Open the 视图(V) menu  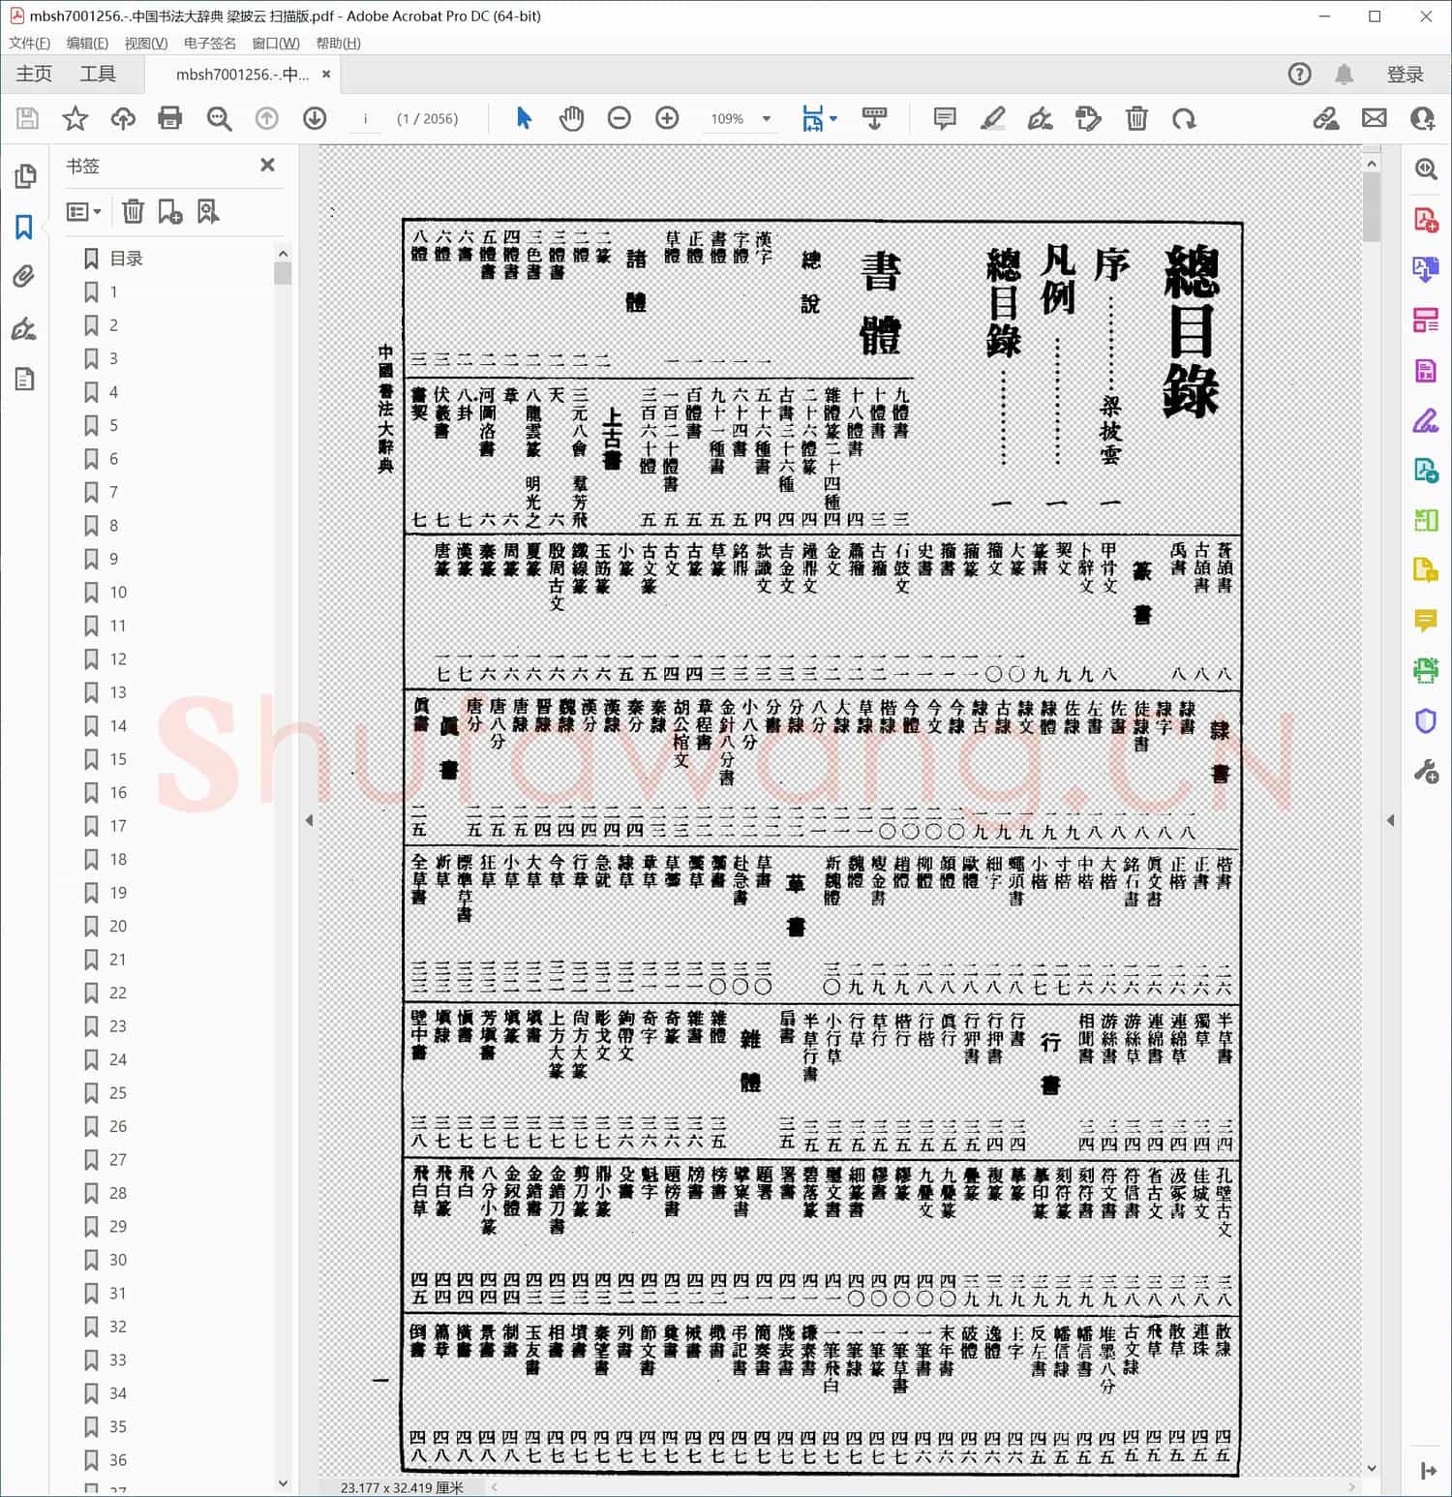(x=145, y=43)
